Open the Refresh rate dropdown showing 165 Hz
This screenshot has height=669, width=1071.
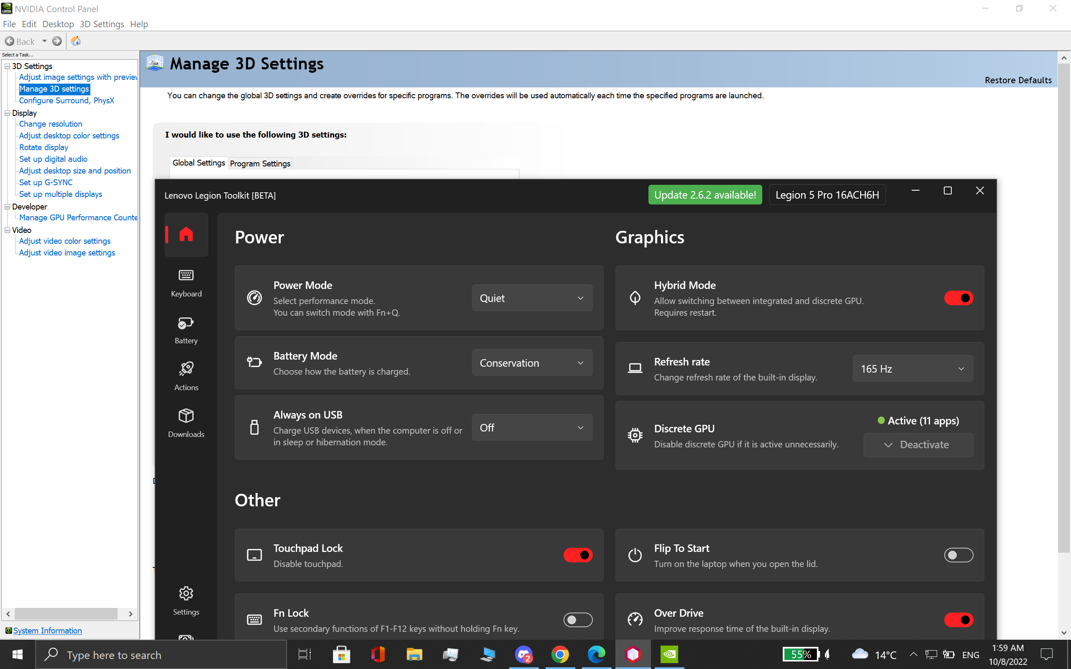point(912,368)
